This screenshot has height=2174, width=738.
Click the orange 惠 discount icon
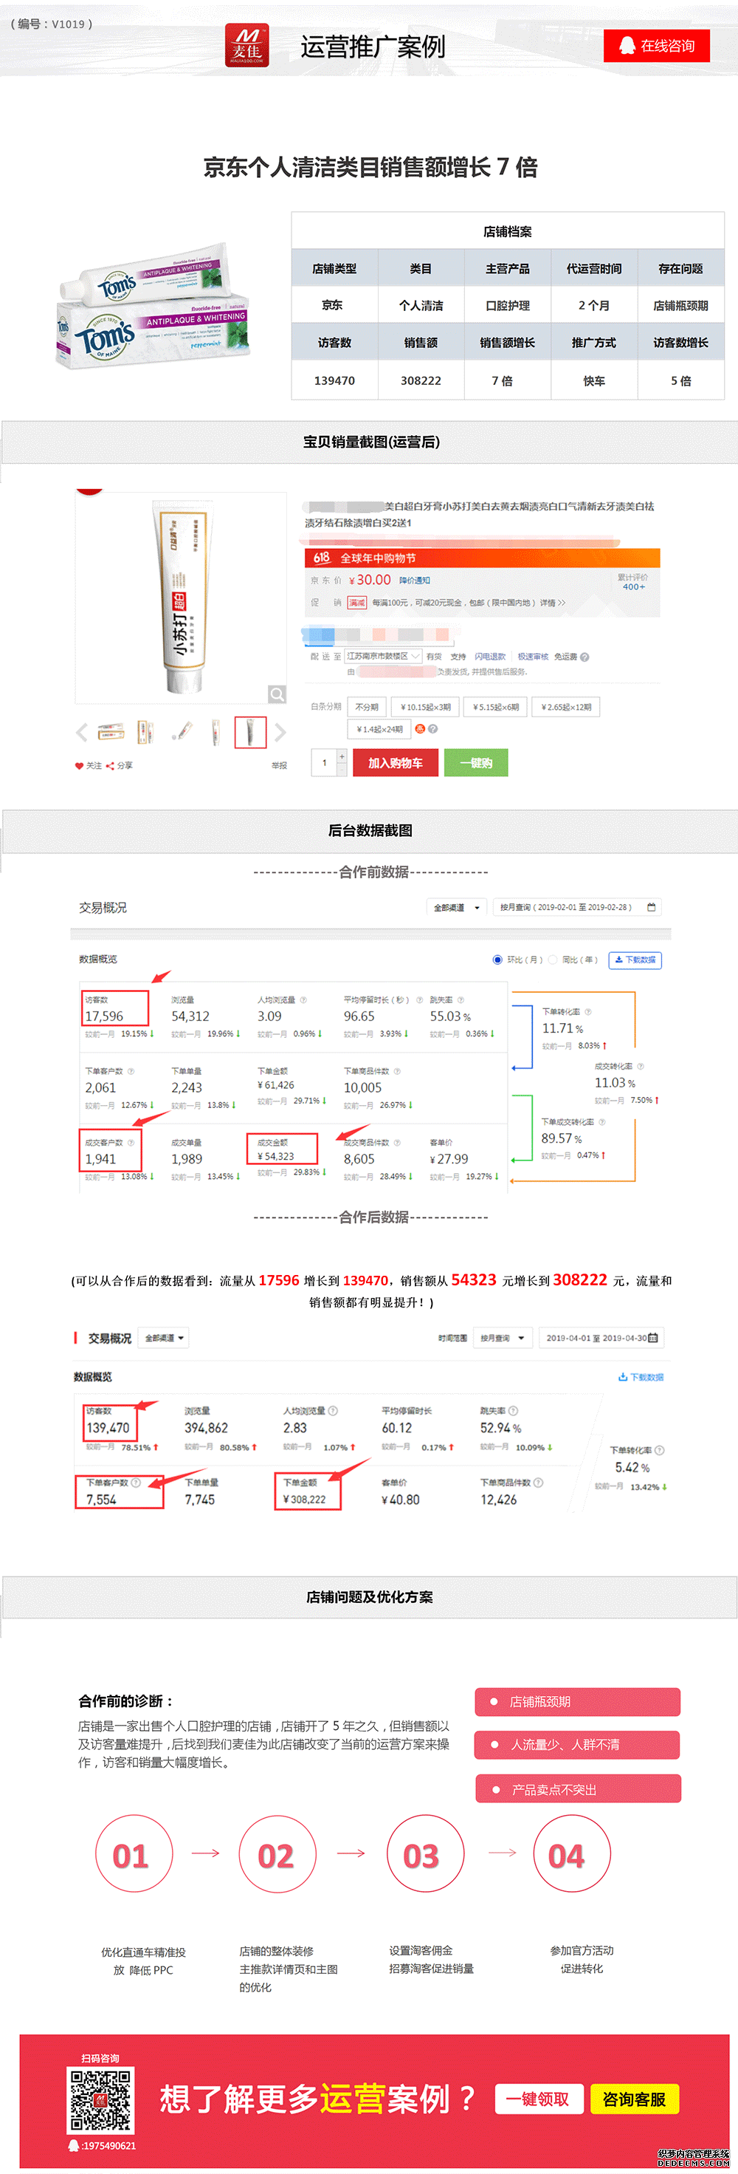point(420,728)
